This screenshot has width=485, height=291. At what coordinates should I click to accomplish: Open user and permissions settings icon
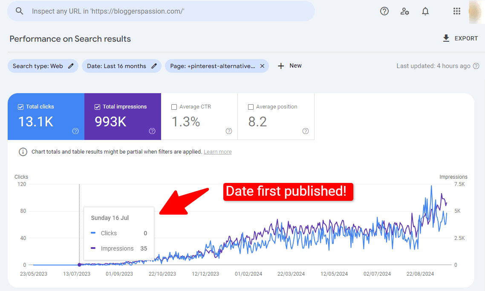[405, 11]
